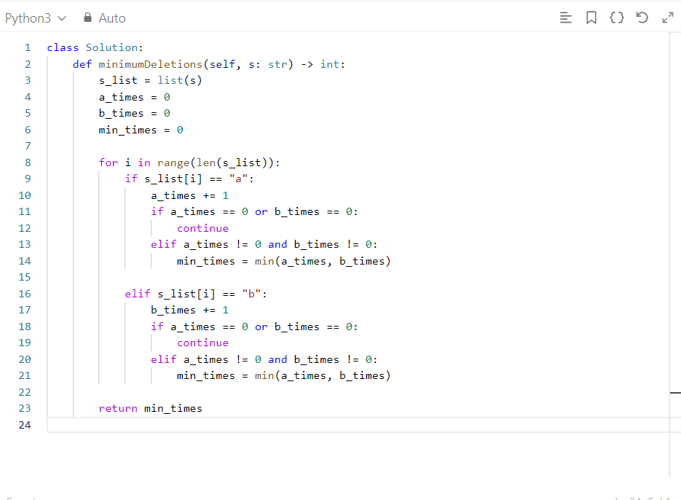The width and height of the screenshot is (681, 500).
Task: Click the if condition on line 18
Action: click(x=254, y=327)
